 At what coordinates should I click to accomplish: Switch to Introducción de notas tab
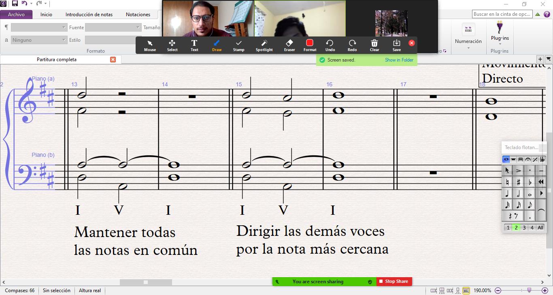click(89, 15)
